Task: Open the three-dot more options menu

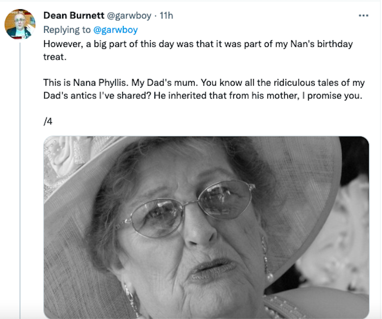Action: [x=363, y=16]
